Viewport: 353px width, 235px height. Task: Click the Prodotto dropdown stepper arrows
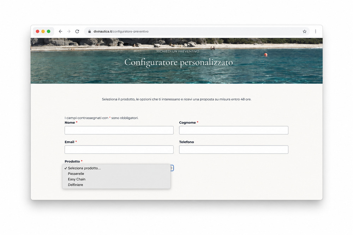click(172, 168)
